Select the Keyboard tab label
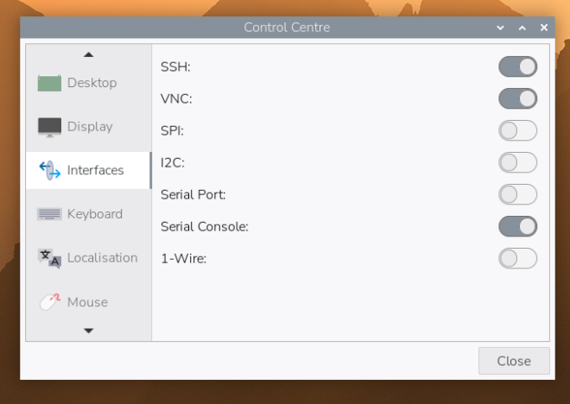The image size is (570, 404). 94,214
